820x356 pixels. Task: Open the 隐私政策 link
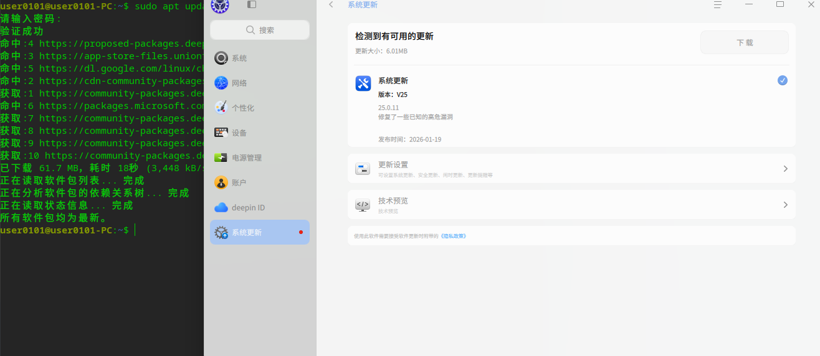(x=453, y=236)
